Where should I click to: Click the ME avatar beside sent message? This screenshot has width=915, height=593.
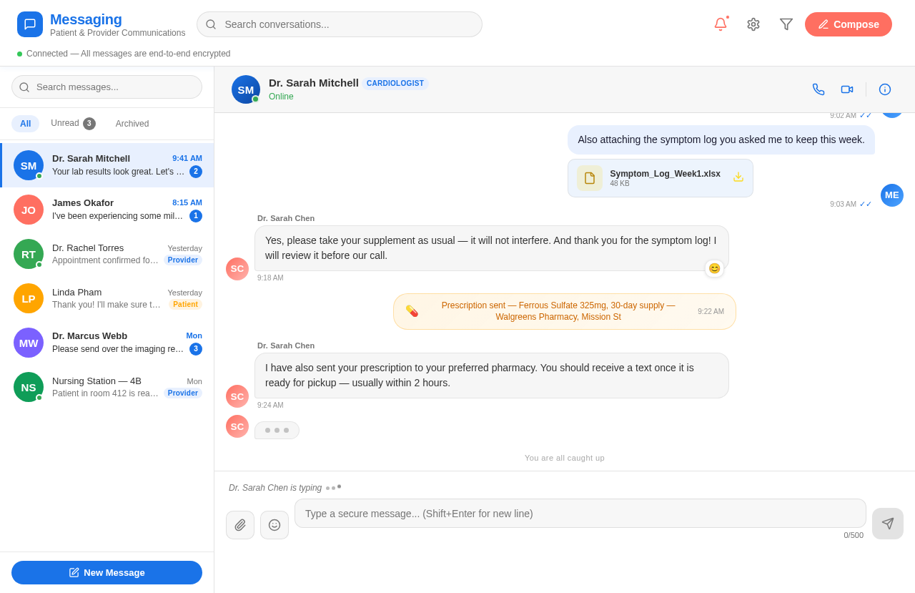pyautogui.click(x=892, y=195)
